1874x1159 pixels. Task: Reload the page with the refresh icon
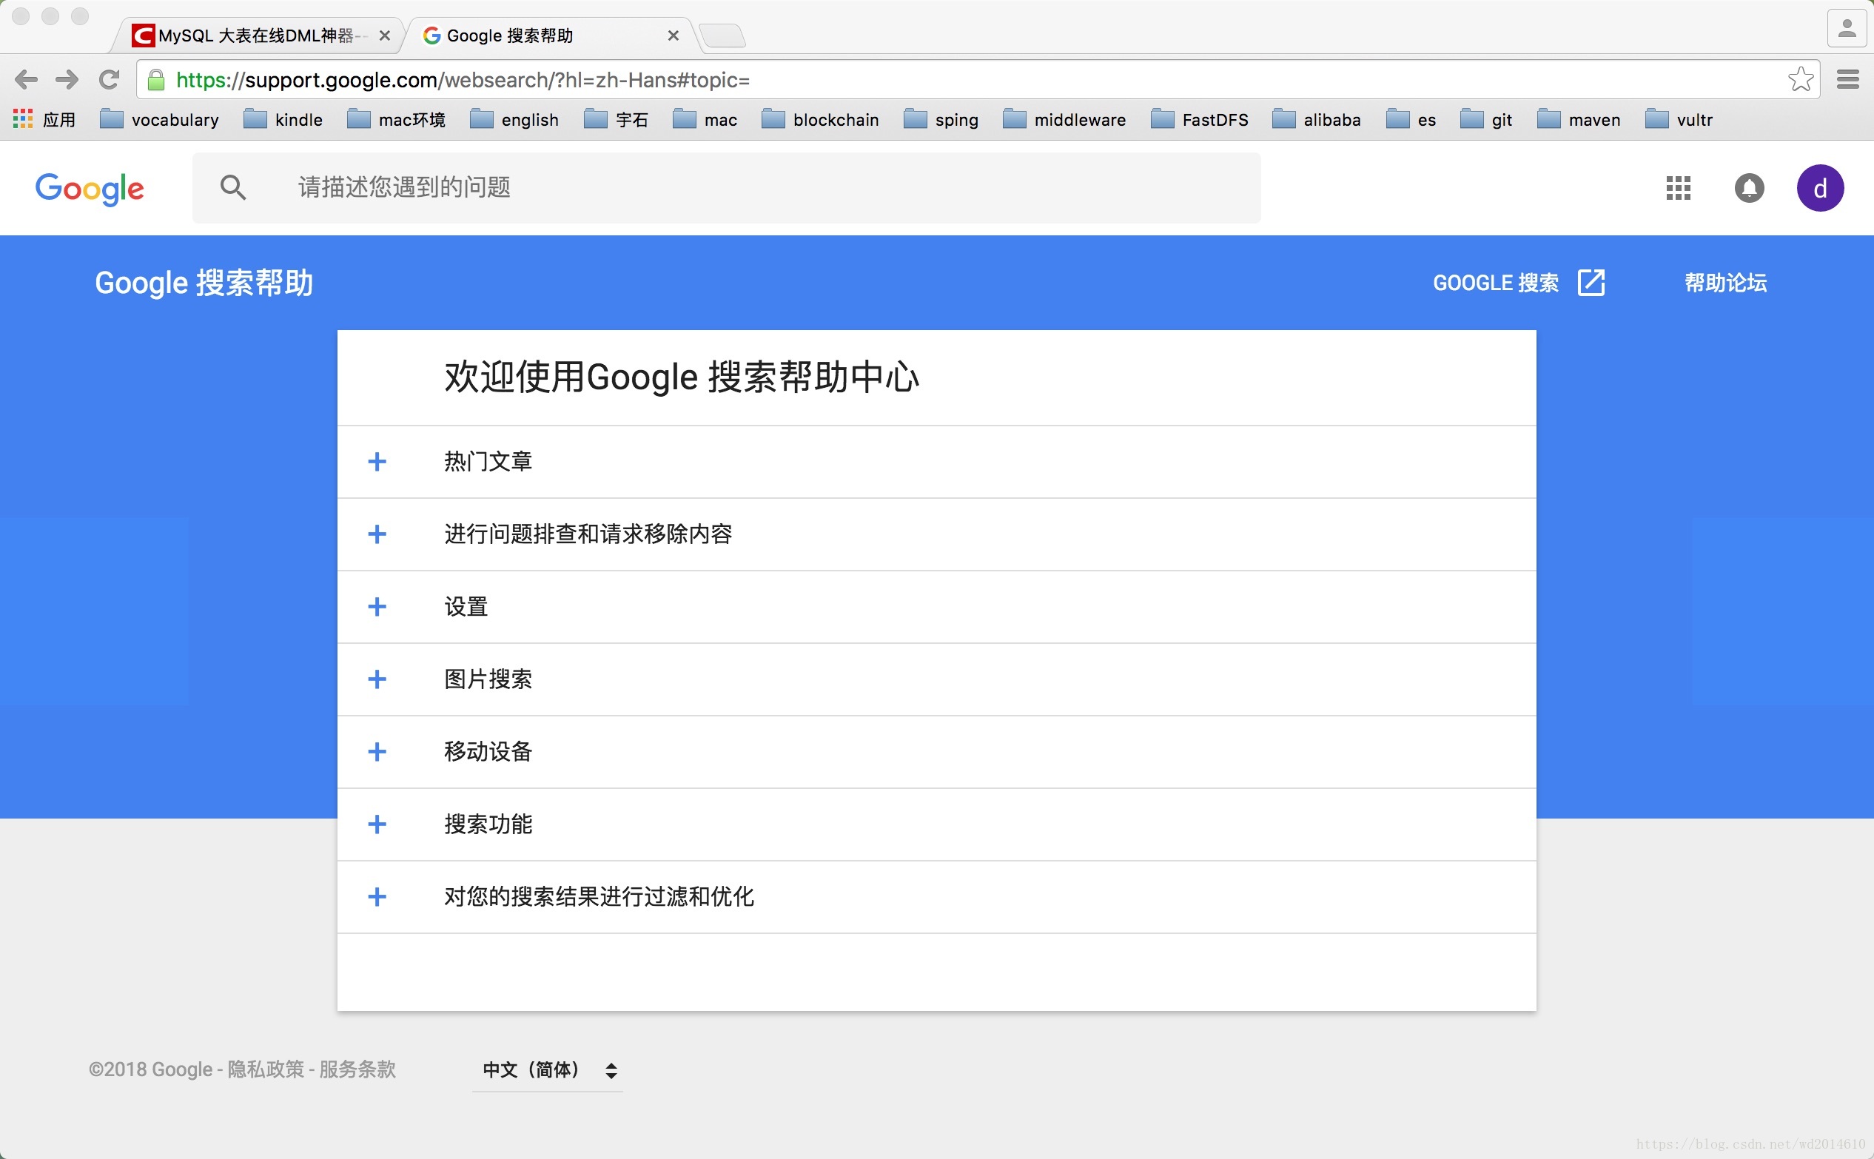coord(109,79)
